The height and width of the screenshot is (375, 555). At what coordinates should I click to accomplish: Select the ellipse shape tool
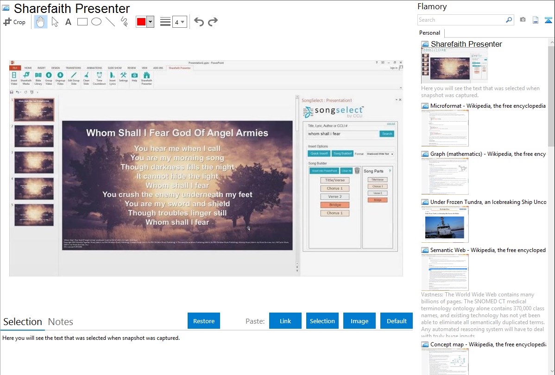tap(96, 22)
